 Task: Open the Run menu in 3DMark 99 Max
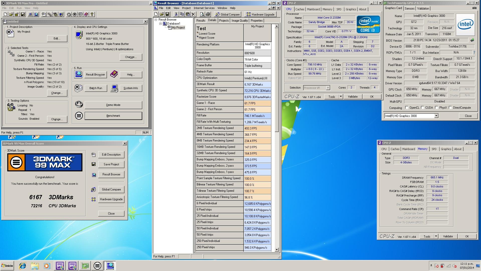pyautogui.click(x=19, y=8)
